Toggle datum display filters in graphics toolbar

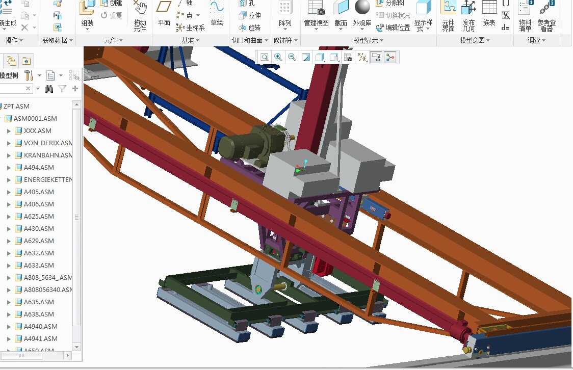[x=363, y=57]
